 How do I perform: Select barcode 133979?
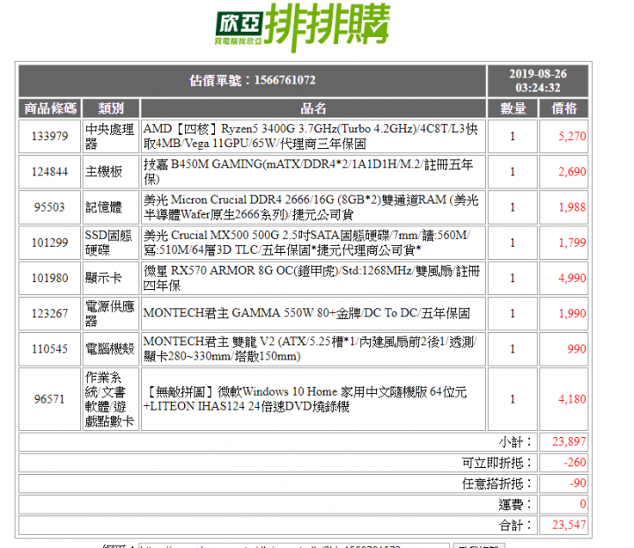tap(49, 137)
